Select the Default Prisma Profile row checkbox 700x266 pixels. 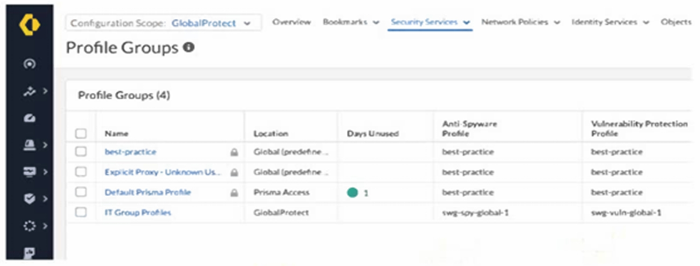[x=81, y=192]
